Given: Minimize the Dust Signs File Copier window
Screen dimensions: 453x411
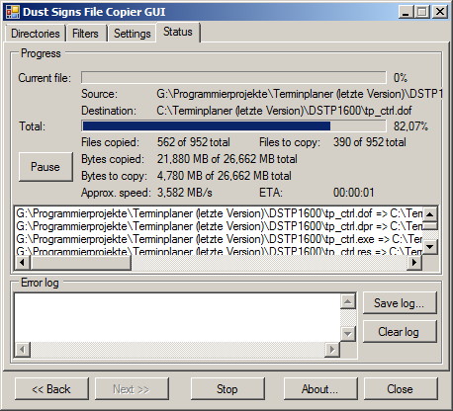Looking at the screenshot, I should 406,12.
